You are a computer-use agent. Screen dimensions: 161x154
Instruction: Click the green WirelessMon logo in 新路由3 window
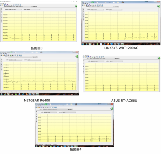76,6
